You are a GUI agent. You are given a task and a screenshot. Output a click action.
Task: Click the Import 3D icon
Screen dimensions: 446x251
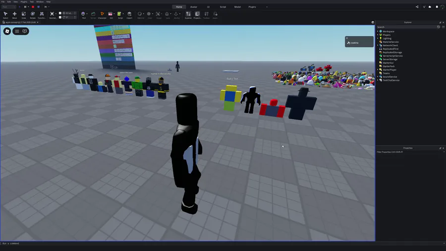pos(129,15)
